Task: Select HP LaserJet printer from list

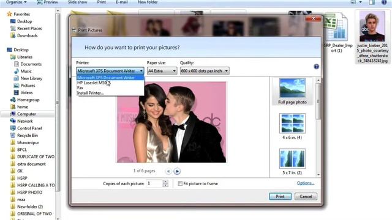Action: pos(110,83)
